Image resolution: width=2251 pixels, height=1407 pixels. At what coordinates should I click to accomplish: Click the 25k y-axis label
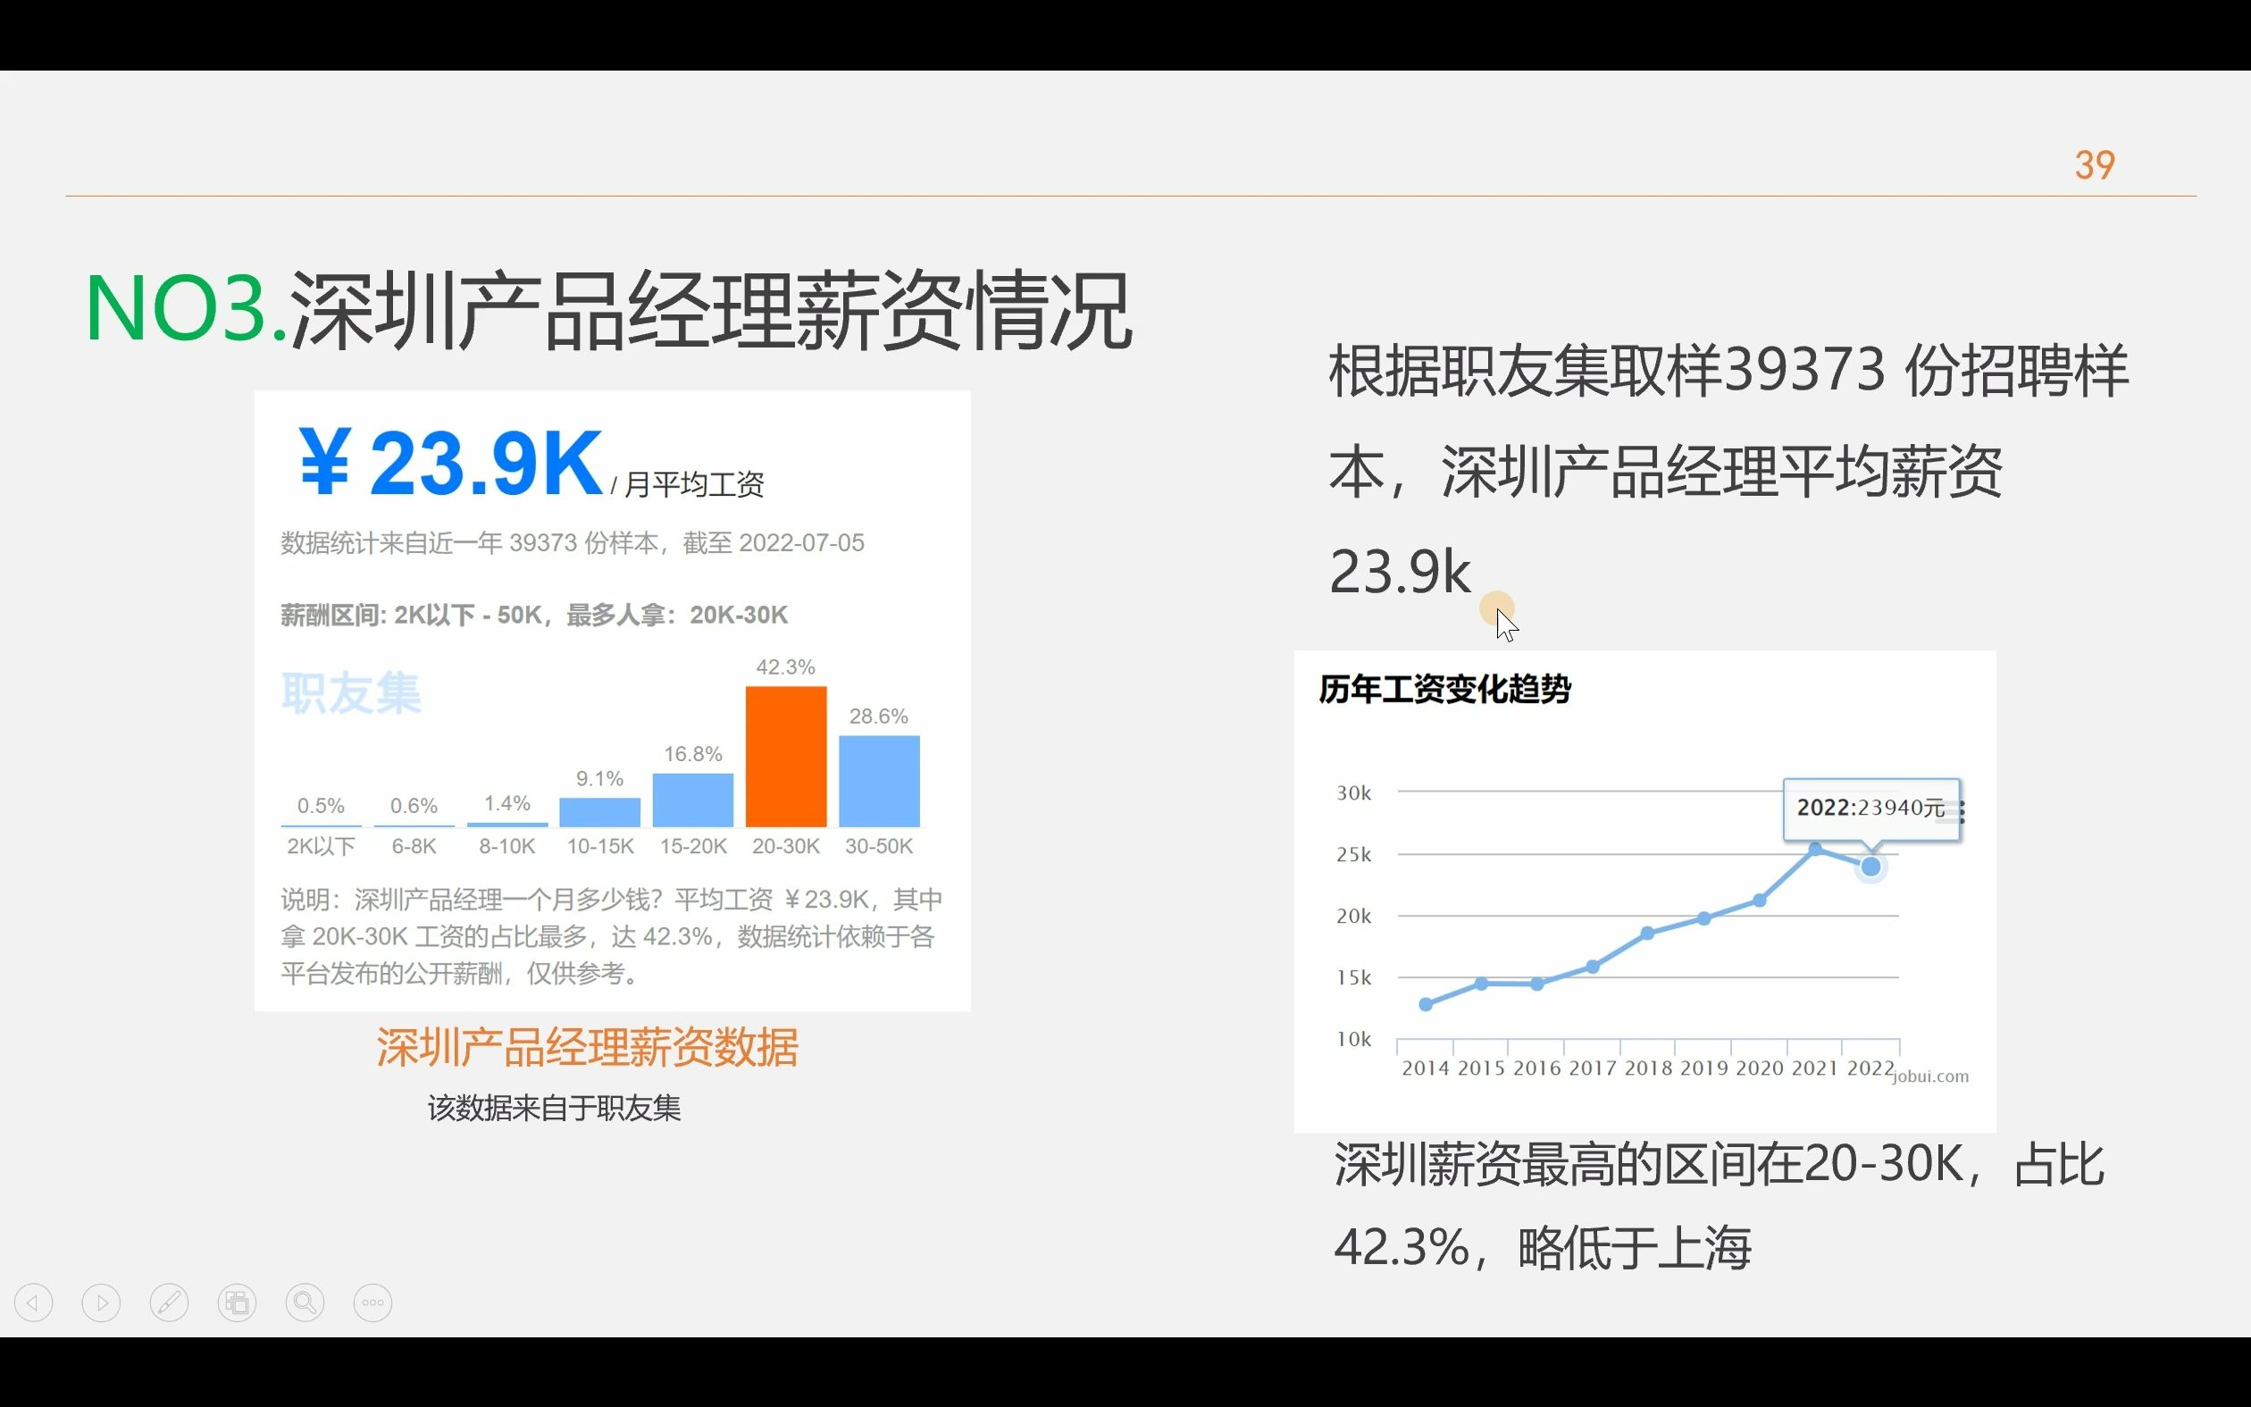click(1353, 854)
